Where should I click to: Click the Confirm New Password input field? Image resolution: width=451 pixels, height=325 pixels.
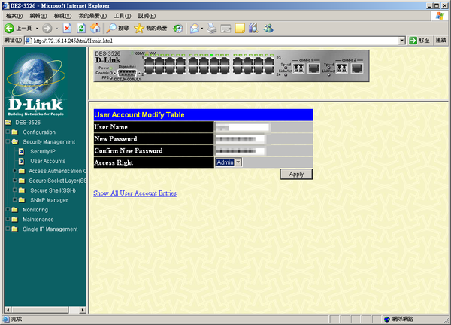tap(240, 151)
